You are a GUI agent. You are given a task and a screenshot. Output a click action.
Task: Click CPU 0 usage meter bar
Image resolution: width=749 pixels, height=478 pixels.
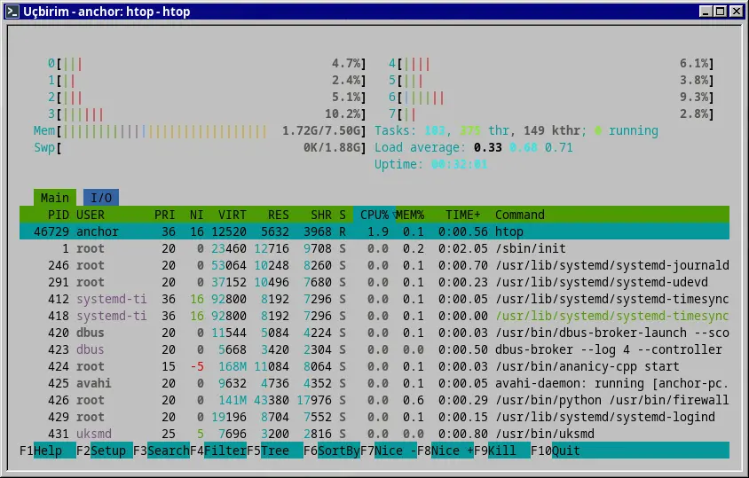click(x=207, y=64)
